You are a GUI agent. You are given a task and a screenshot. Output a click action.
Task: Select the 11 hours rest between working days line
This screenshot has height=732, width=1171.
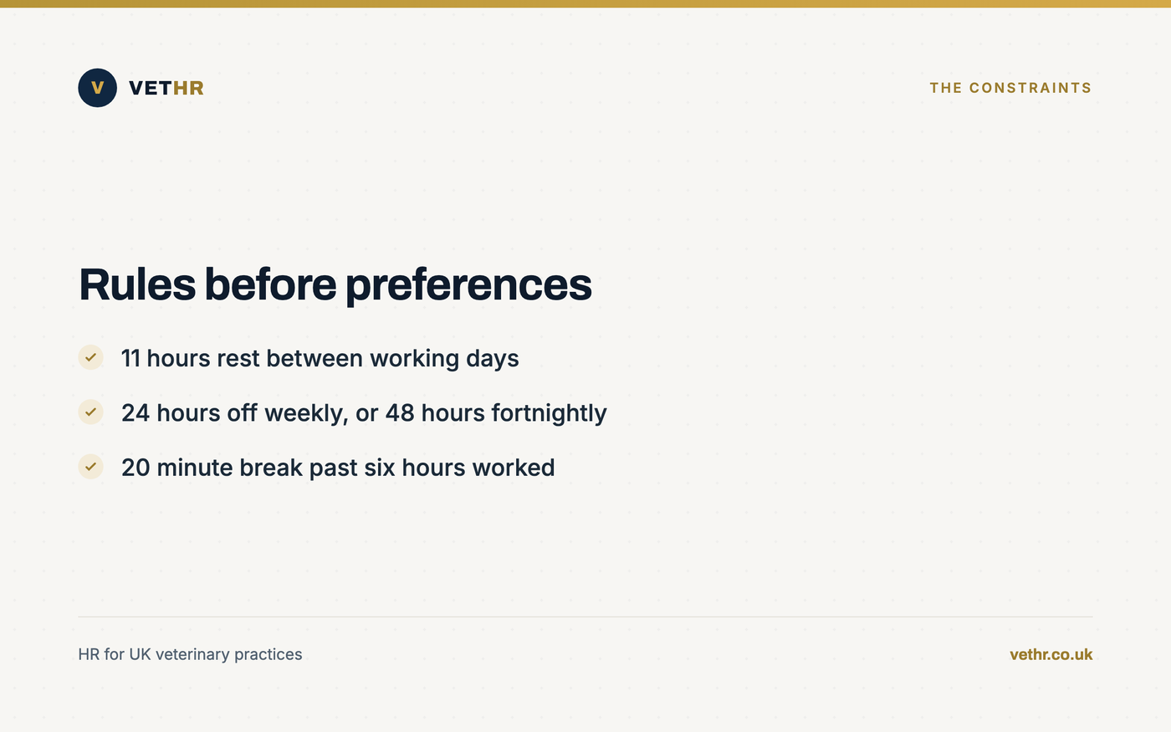pos(320,358)
